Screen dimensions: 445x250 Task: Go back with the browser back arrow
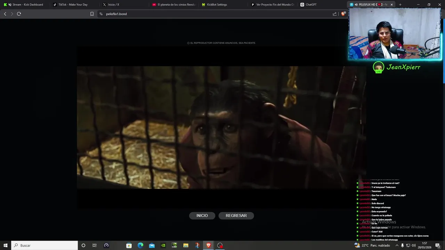[5, 14]
